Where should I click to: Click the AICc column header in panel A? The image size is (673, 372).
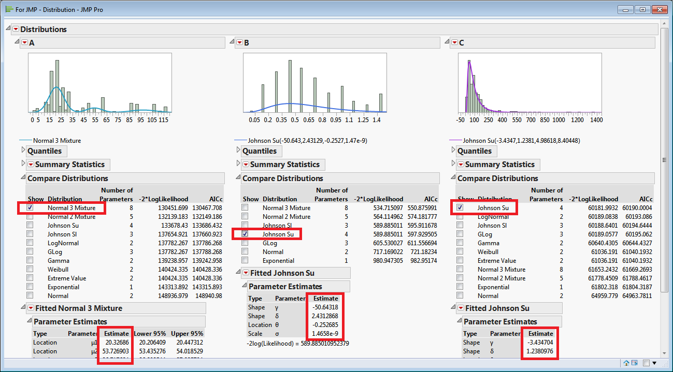point(215,199)
